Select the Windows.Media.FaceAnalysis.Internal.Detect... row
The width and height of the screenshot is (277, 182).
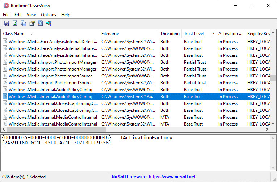pyautogui.click(x=136, y=42)
